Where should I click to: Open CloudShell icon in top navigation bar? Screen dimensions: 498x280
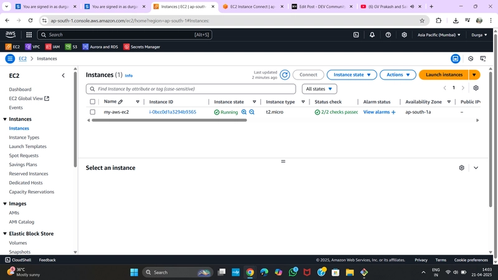[x=356, y=35]
